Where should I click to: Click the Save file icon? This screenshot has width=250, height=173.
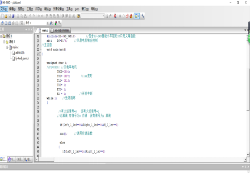(x=10, y=16)
